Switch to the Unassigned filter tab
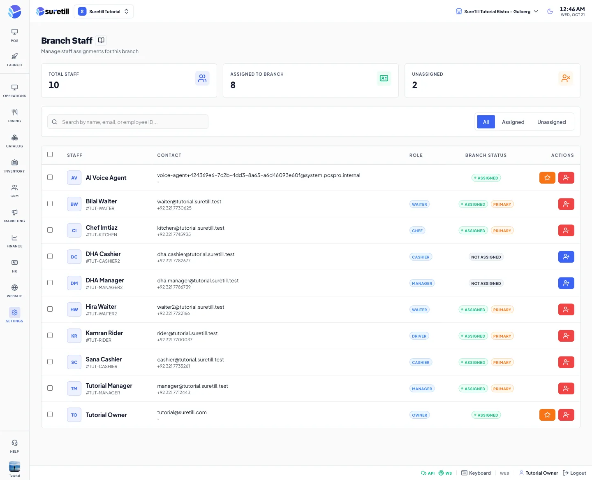Screen dimensions: 592x480 552,122
